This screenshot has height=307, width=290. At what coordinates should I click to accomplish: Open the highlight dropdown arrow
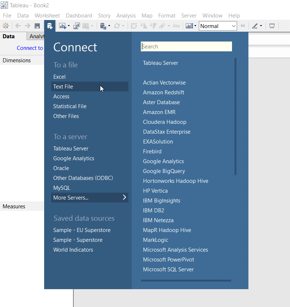(261, 25)
